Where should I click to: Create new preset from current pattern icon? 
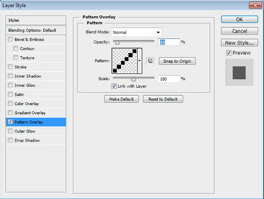[x=150, y=61]
